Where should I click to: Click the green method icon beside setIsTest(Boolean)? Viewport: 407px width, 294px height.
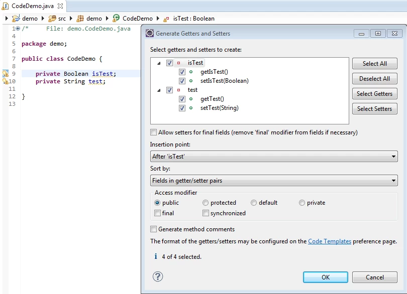(191, 81)
